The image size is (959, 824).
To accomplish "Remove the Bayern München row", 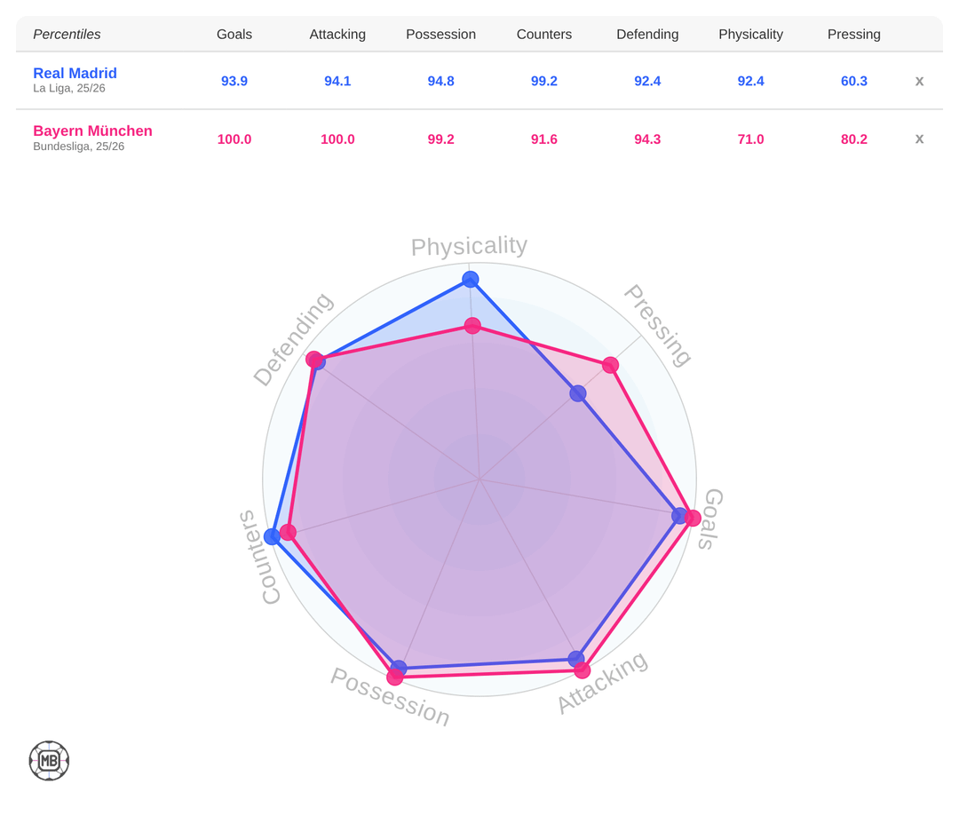I will click(x=919, y=139).
